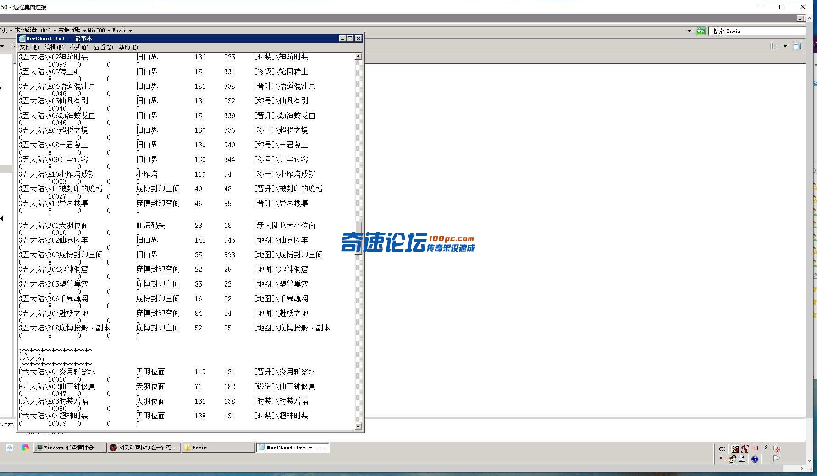Click the remote desktop vertical scrollbar down arrow
This screenshot has height=476, width=817.
pyautogui.click(x=809, y=460)
